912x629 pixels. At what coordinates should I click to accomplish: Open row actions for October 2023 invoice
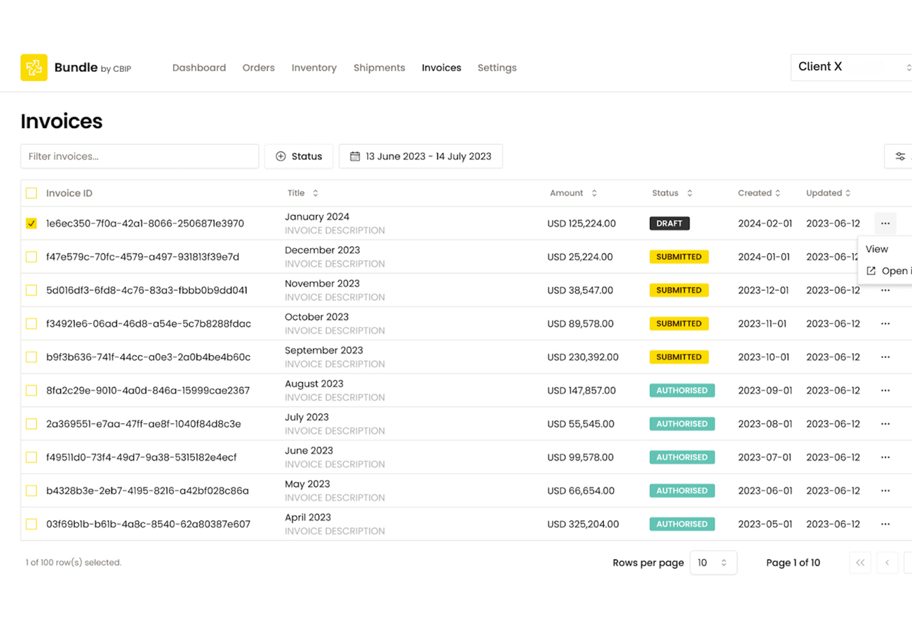click(x=885, y=323)
